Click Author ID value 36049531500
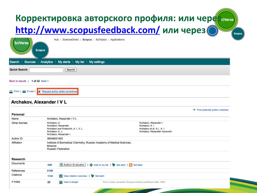 (55, 138)
